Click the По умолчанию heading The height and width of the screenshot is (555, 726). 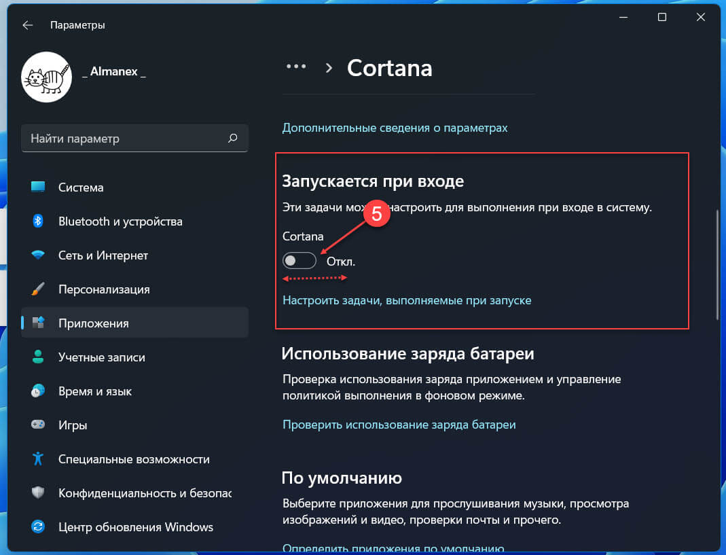(x=342, y=478)
